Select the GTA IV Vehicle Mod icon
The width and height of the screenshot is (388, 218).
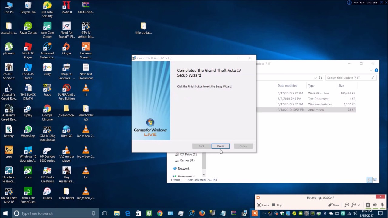coord(86,30)
